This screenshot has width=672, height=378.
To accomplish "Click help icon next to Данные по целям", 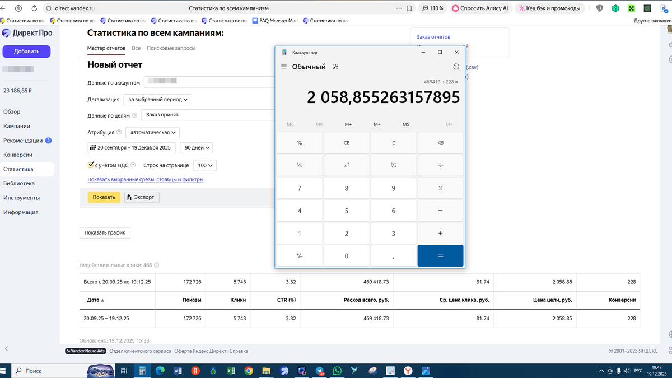I will pos(134,116).
